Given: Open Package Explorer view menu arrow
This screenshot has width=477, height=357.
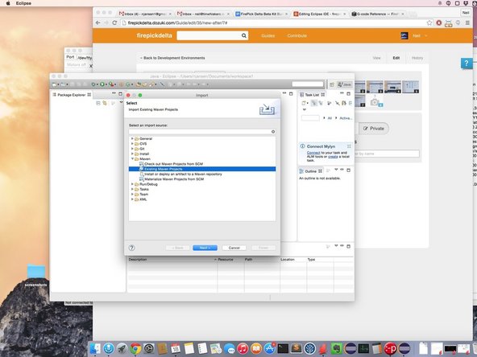Looking at the screenshot, I should (121, 102).
